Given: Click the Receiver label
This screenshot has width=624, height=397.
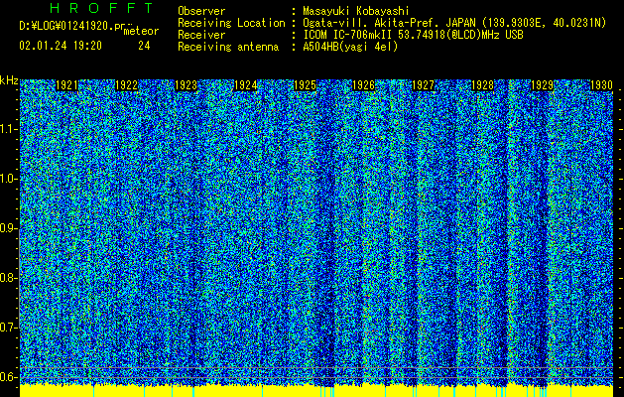Looking at the screenshot, I should [x=201, y=35].
